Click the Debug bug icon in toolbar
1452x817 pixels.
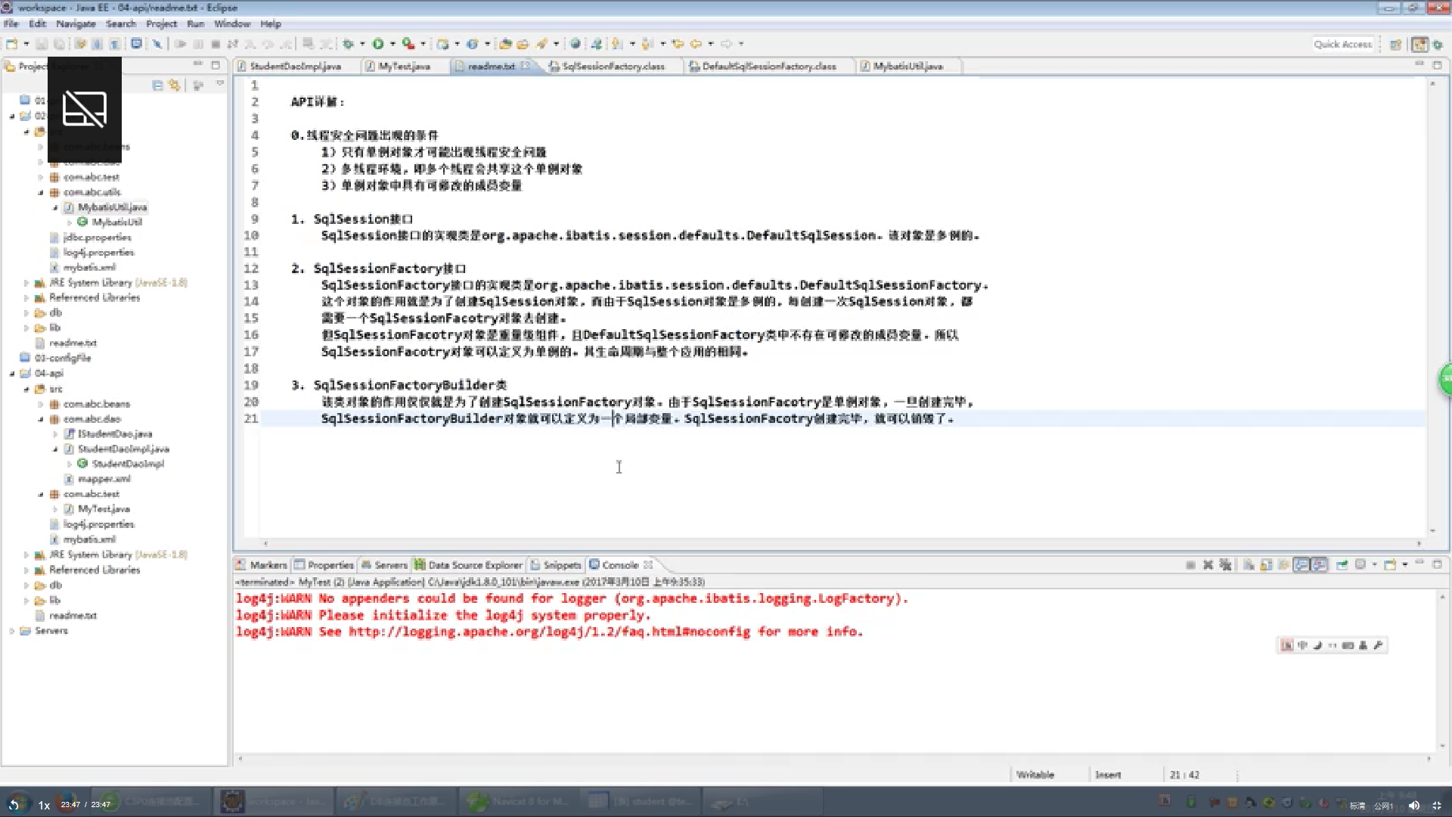(348, 44)
